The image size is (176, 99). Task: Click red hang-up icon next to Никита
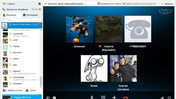point(100,46)
